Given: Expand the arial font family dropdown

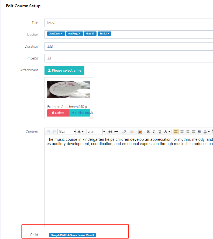Looking at the screenshot, I should [x=104, y=132].
